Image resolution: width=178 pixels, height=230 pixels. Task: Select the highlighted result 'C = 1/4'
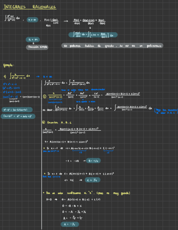pos(93,180)
